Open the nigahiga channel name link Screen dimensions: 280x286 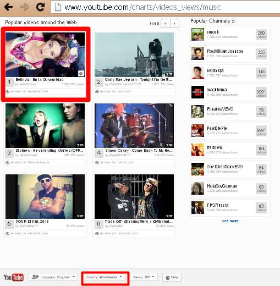click(x=215, y=70)
